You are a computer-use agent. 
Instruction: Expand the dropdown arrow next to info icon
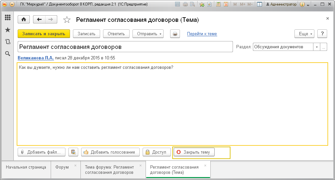[x=308, y=5]
